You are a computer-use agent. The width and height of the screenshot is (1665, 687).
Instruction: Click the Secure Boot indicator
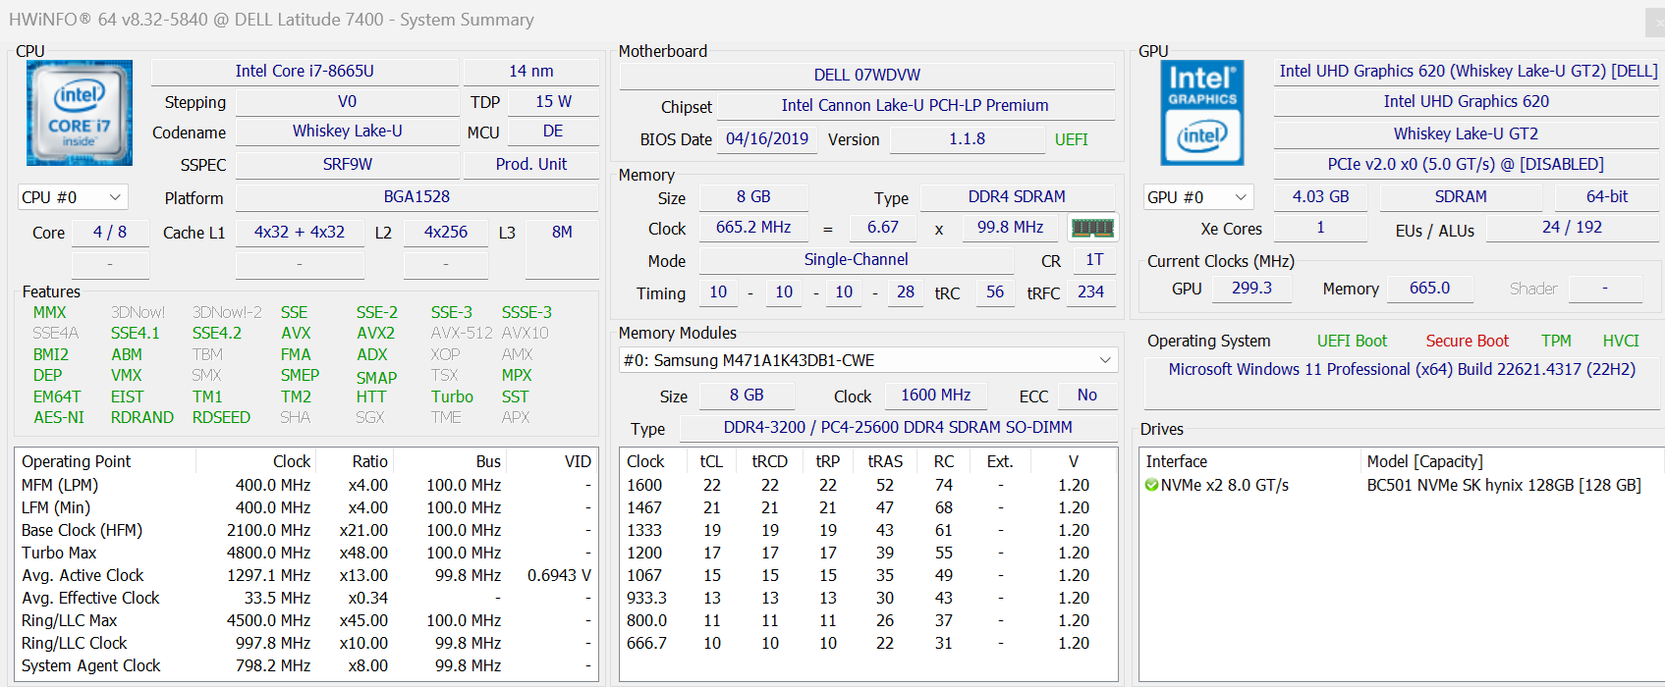tap(1467, 341)
